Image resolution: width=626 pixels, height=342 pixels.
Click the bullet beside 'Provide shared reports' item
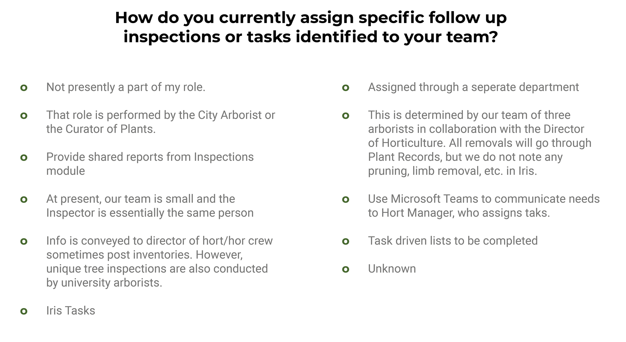[24, 157]
